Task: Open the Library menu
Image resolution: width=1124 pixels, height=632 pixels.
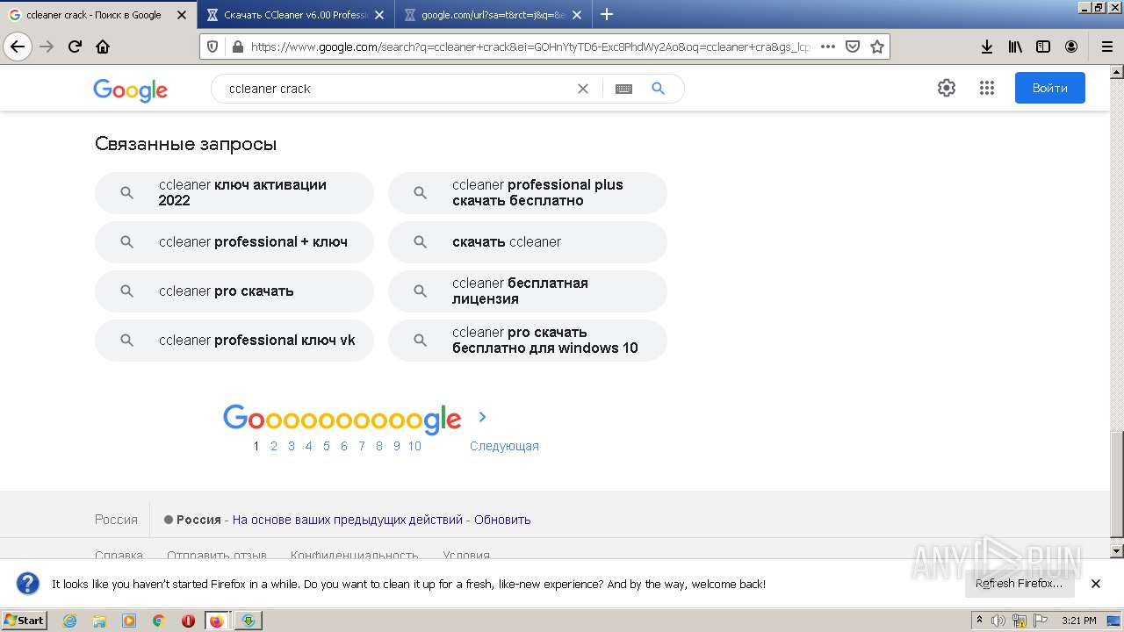Action: point(1015,47)
